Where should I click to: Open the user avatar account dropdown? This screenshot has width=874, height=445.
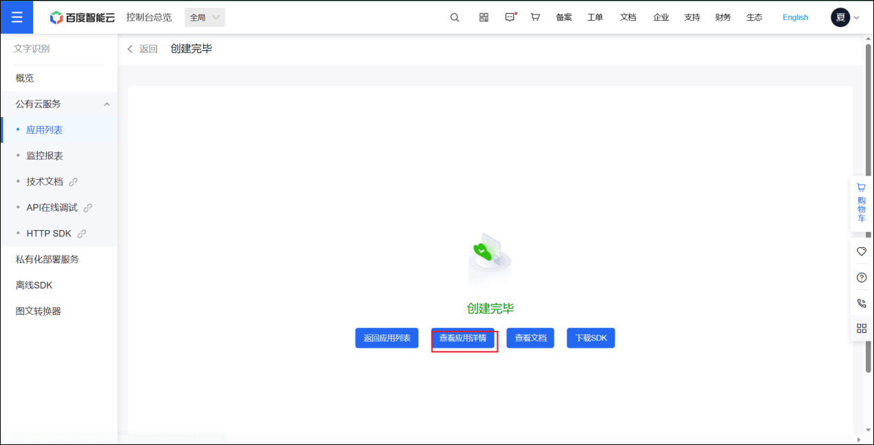[845, 18]
